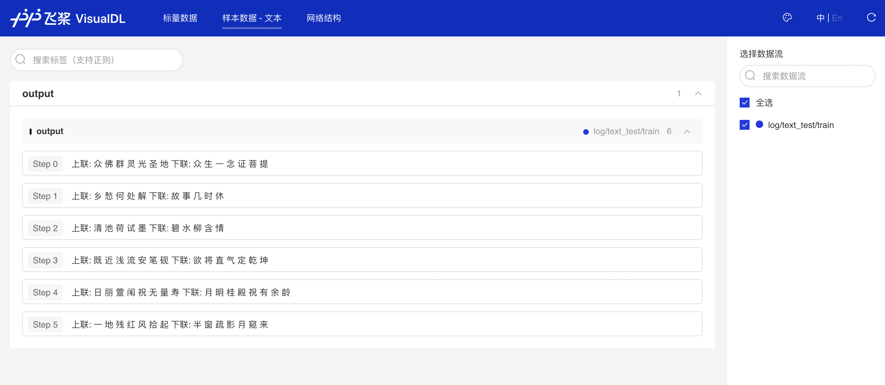Uncheck the log/text_test/train checkbox

(x=744, y=125)
